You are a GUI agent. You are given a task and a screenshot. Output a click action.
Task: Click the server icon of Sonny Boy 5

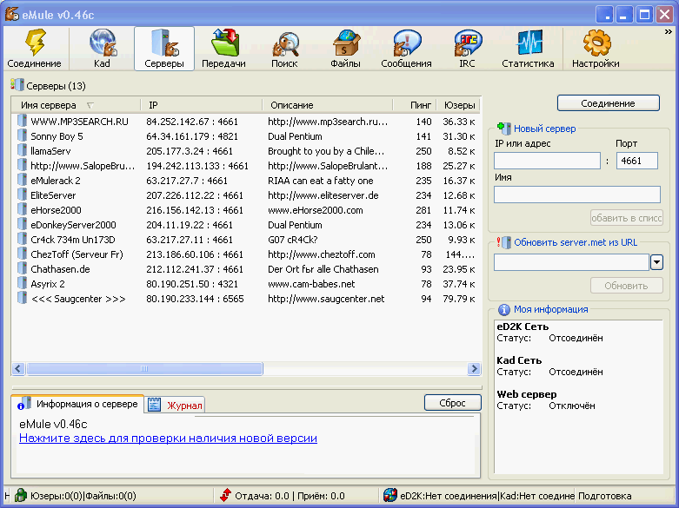pos(22,135)
